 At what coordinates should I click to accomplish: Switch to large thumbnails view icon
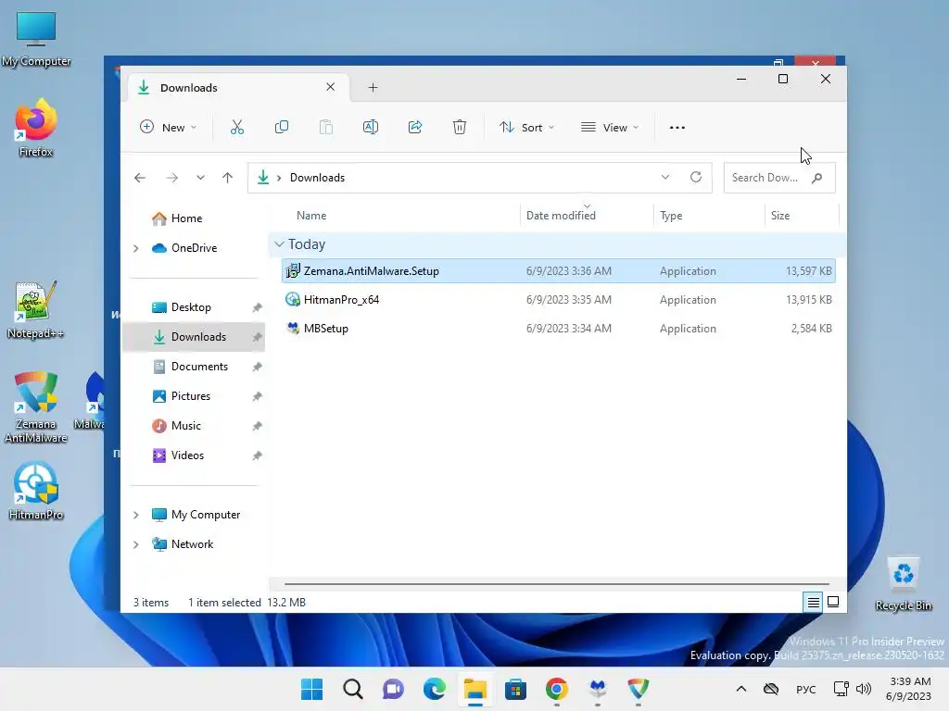833,602
